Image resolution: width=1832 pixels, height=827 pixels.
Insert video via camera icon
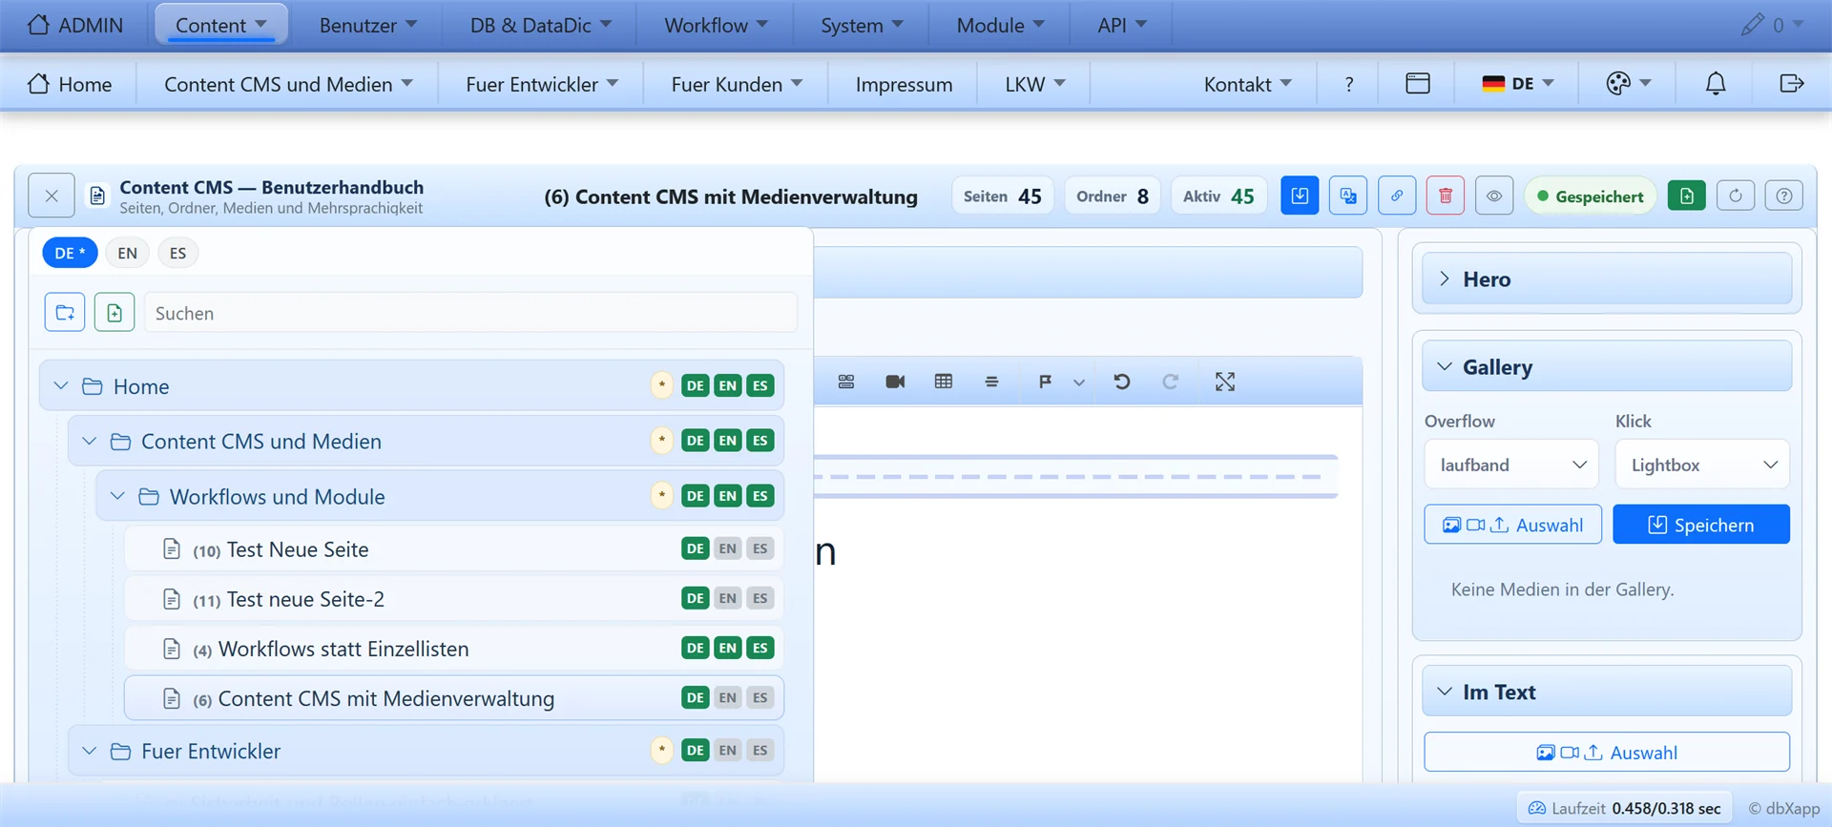pos(895,382)
